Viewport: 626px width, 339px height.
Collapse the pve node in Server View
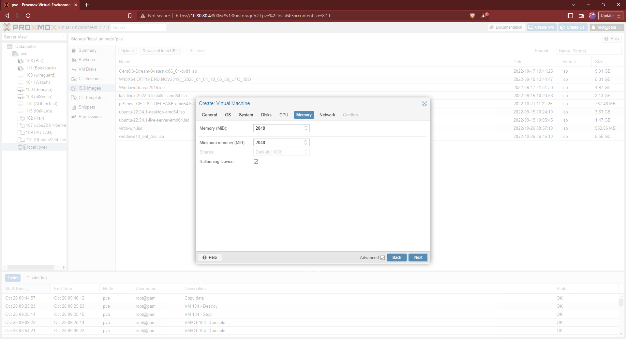10,53
